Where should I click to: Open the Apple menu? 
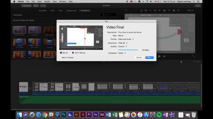pos(14,1)
